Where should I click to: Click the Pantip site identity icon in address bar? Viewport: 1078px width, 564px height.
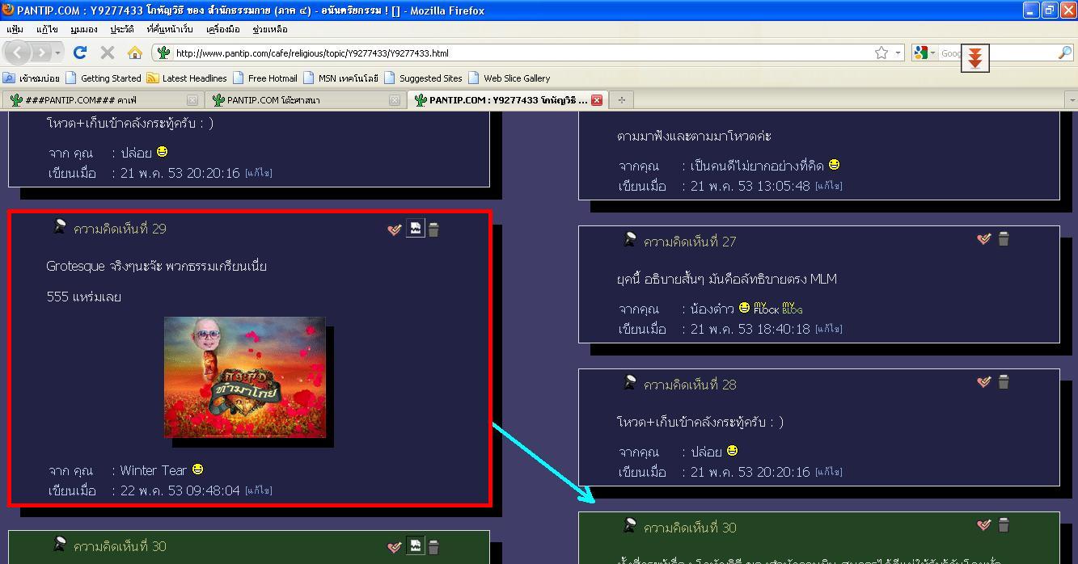[163, 53]
